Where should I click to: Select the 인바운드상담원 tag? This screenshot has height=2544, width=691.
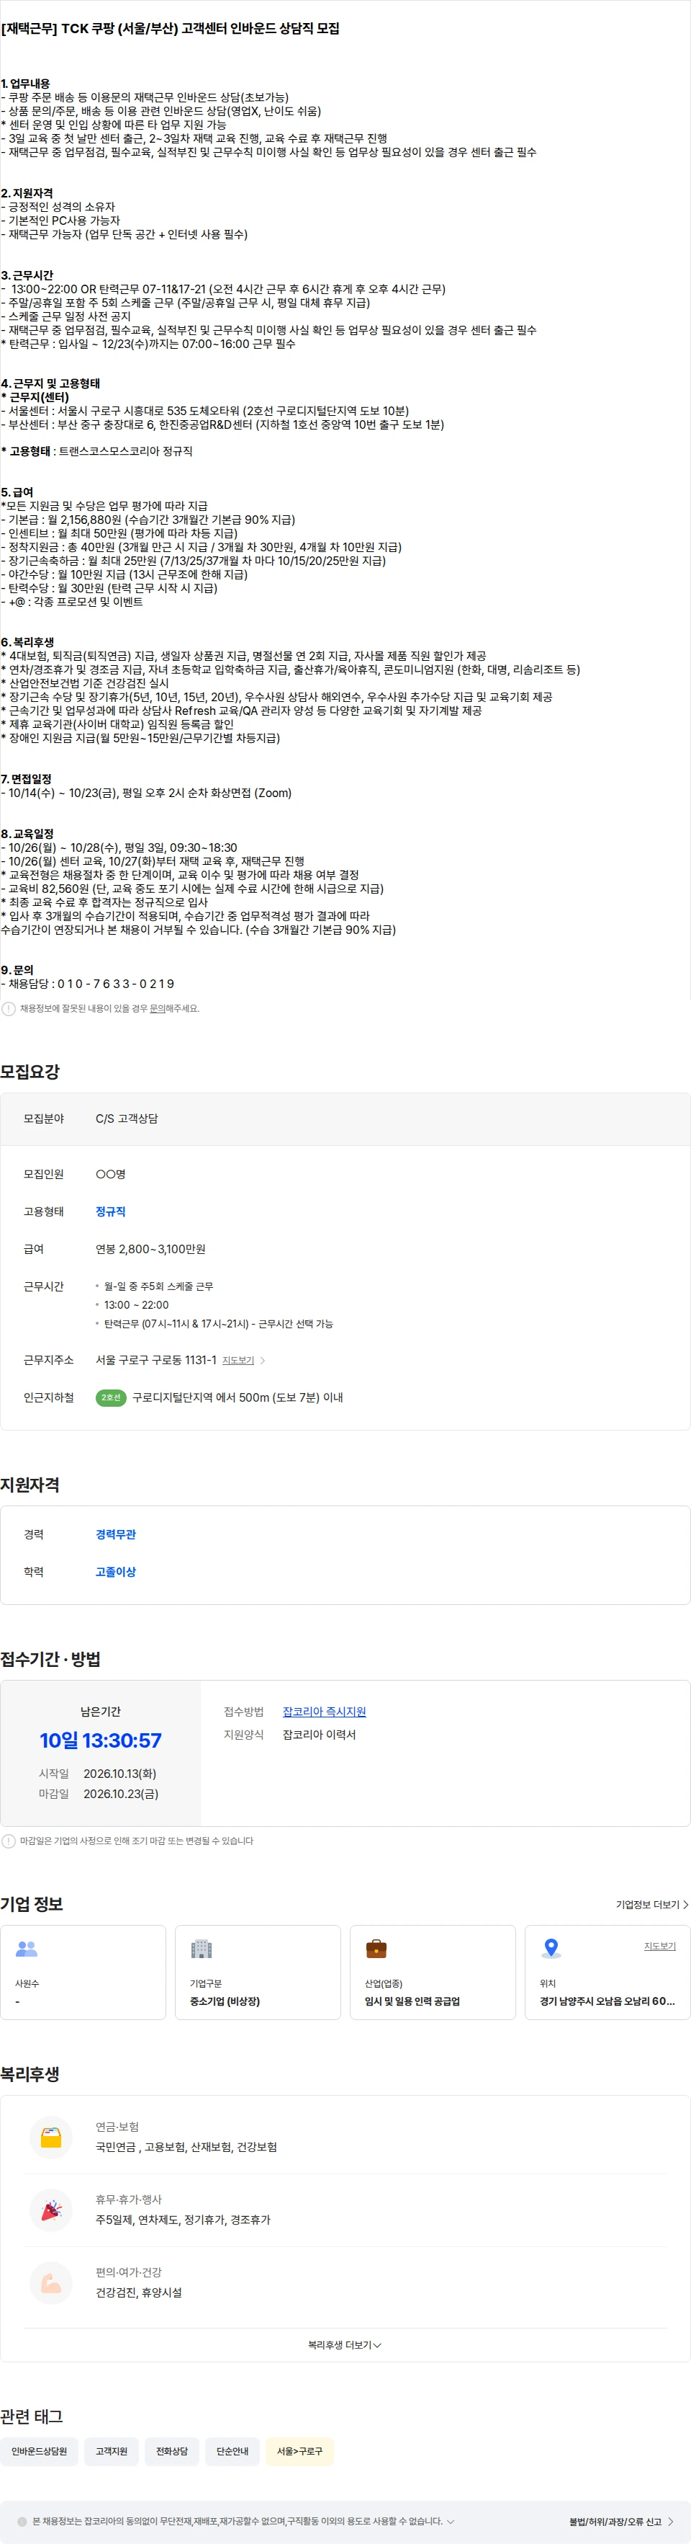click(40, 2451)
